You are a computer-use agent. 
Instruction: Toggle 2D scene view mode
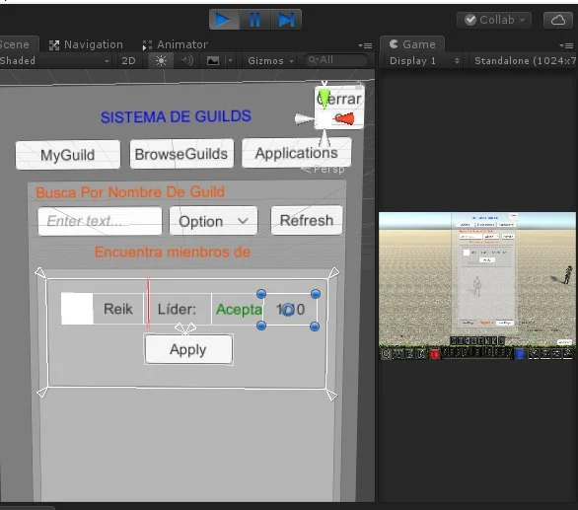pyautogui.click(x=128, y=60)
